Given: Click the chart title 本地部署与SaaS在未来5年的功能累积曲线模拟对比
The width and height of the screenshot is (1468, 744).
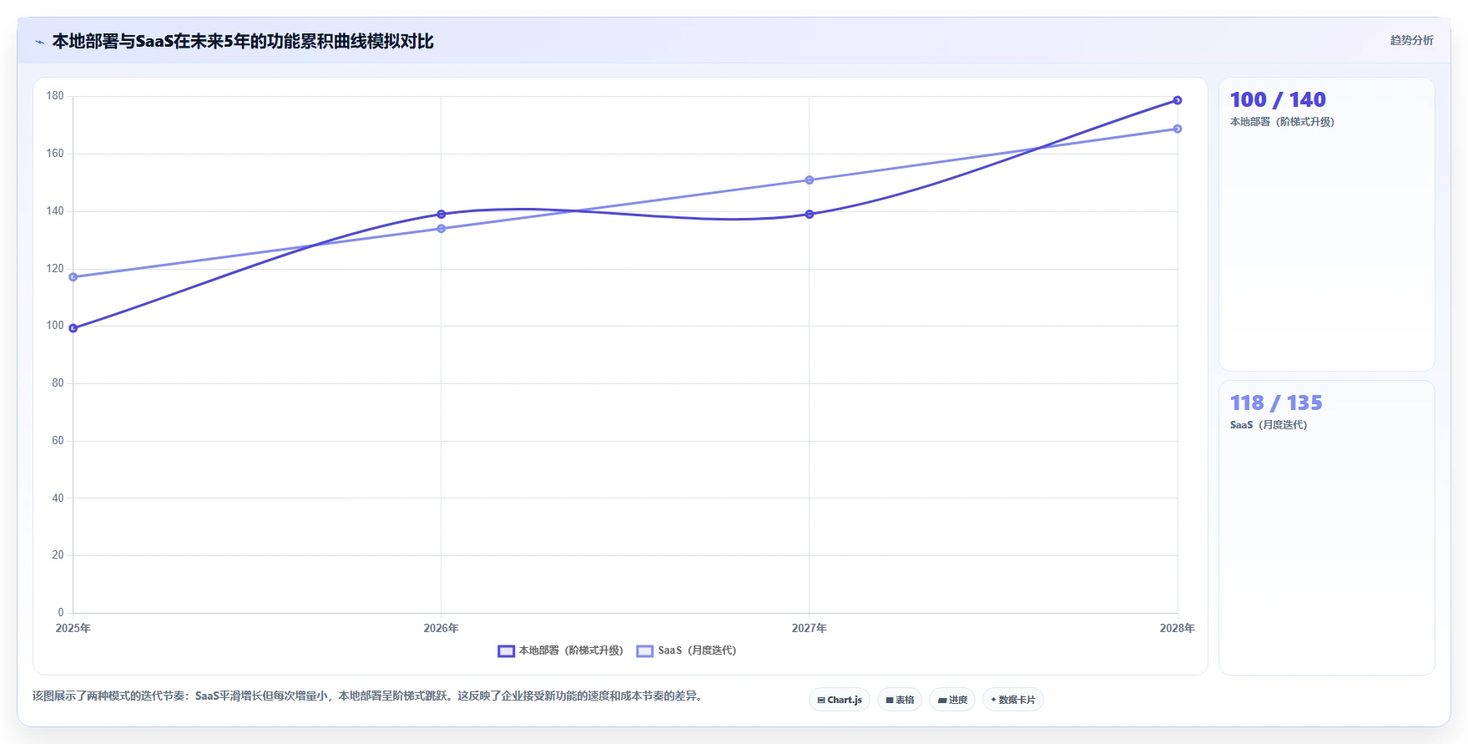Looking at the screenshot, I should tap(243, 42).
